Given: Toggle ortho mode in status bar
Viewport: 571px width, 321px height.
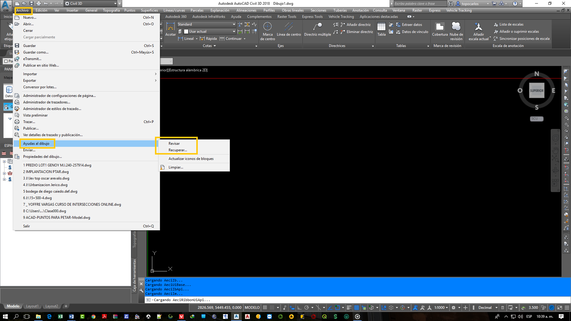Looking at the screenshot, I should click(x=299, y=308).
